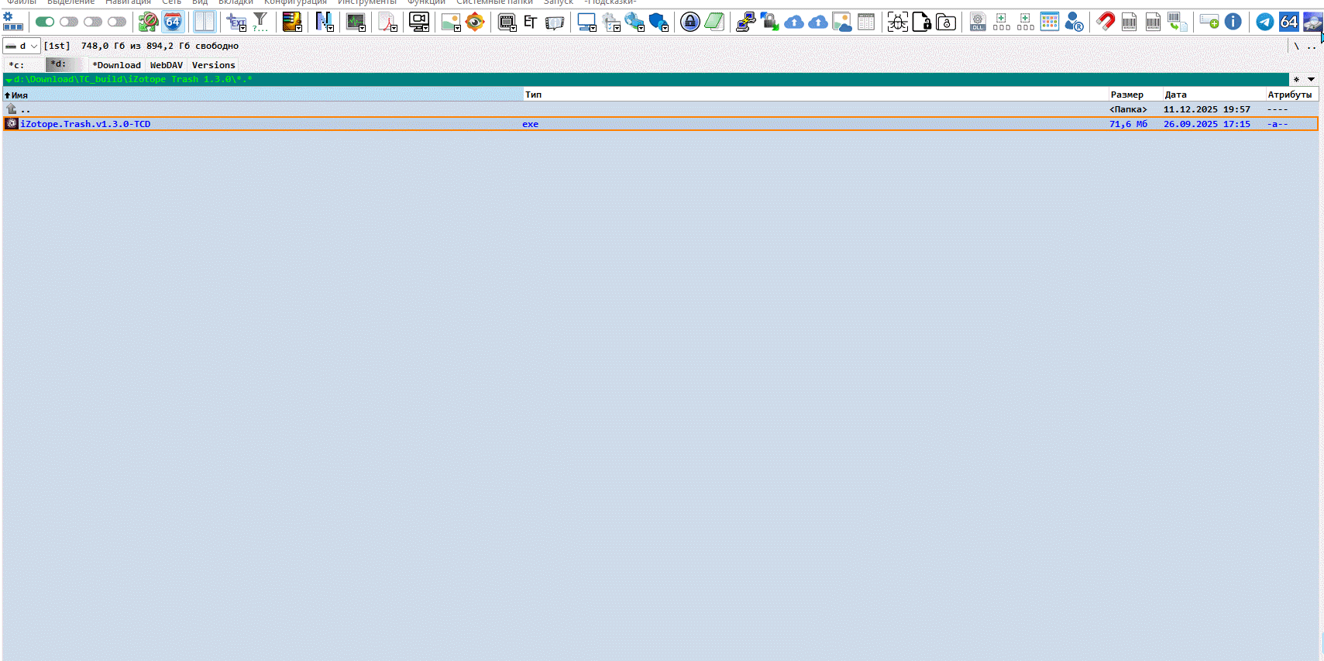Click the path bar d:\Download\TC_build\iZotope Trash 1.3.0
Screen dimensions: 1324x661
pos(646,79)
